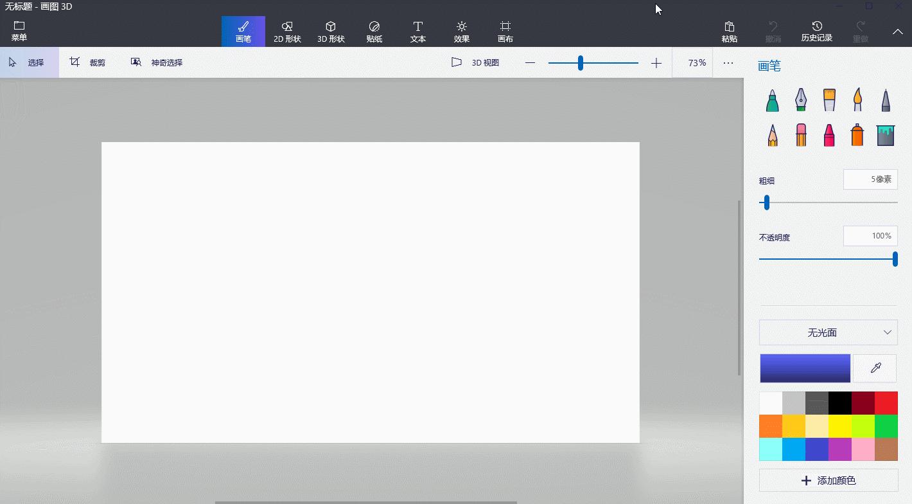The image size is (912, 504).
Task: Click the zoom in plus button
Action: (656, 62)
